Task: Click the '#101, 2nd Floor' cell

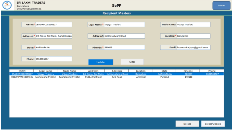Action: click(94, 77)
